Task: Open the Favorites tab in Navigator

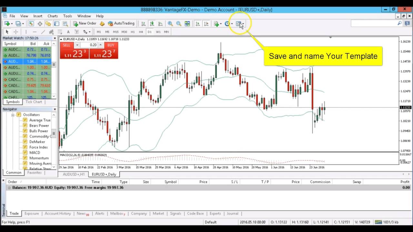Action: pos(34,173)
